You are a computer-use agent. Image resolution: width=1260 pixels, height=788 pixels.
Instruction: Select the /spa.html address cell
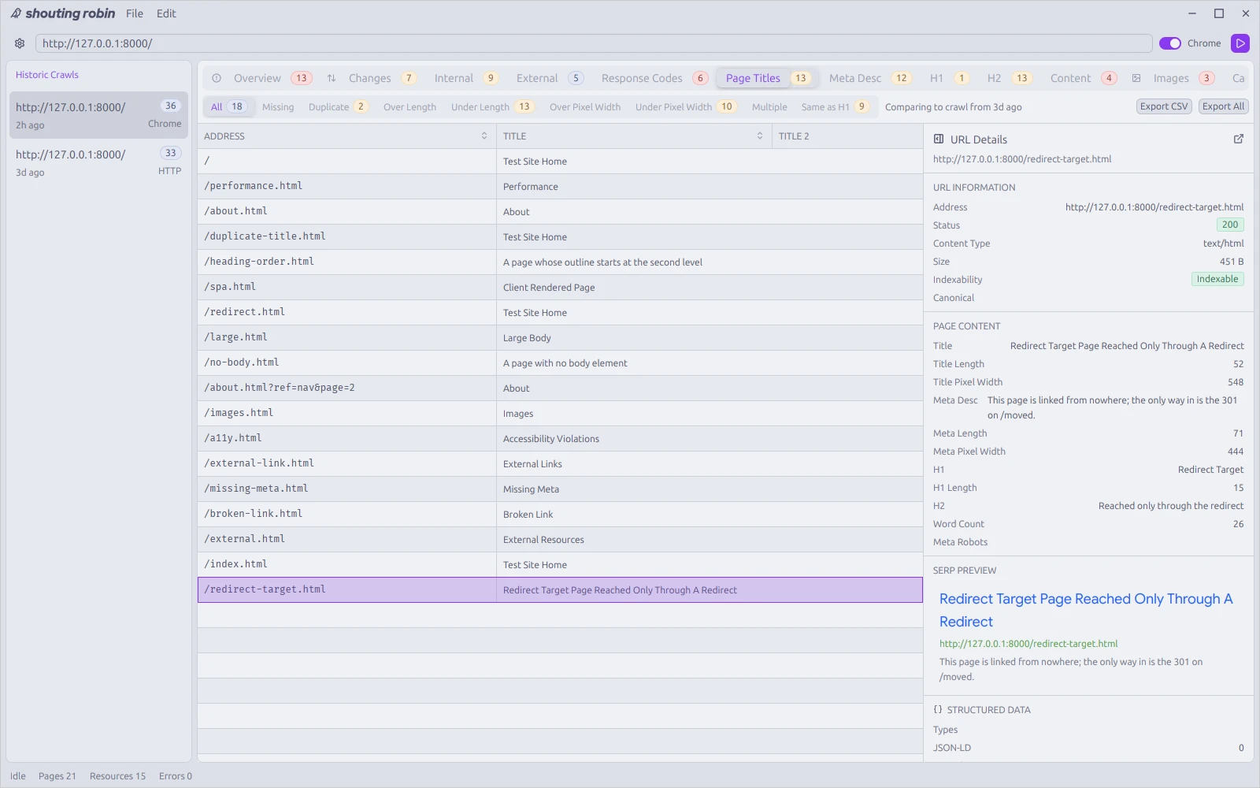(x=346, y=287)
